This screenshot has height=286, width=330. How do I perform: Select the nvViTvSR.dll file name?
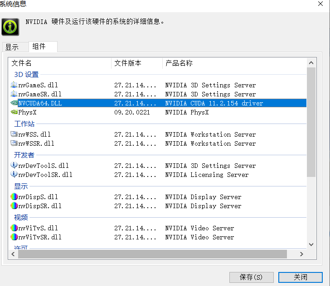[40, 237]
